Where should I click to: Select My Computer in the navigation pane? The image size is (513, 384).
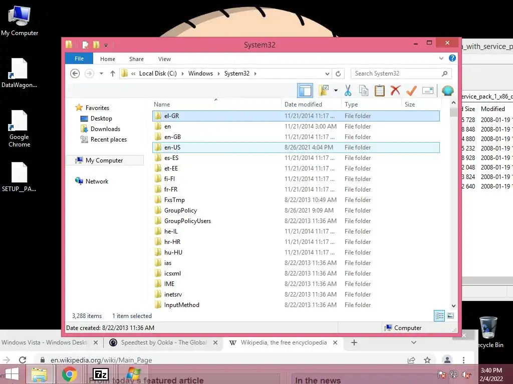pos(104,160)
